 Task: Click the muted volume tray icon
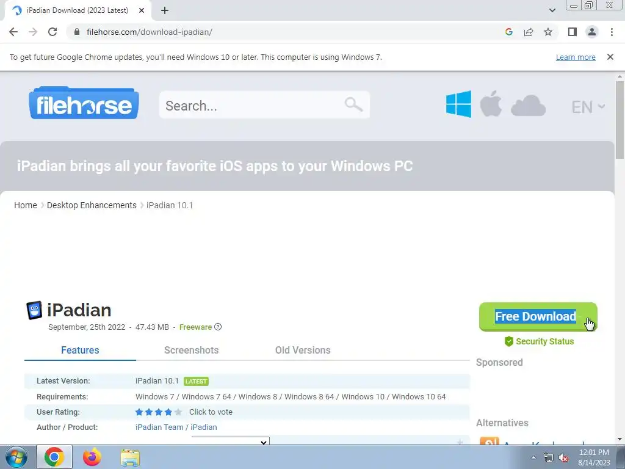[563, 458]
